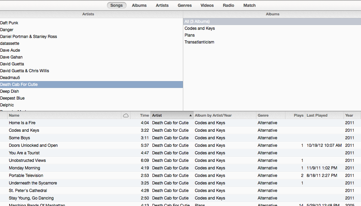
Task: Open the Radio tab
Action: click(x=228, y=5)
